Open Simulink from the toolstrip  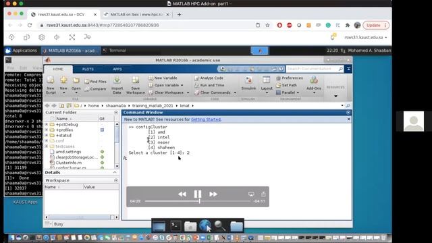(x=248, y=84)
